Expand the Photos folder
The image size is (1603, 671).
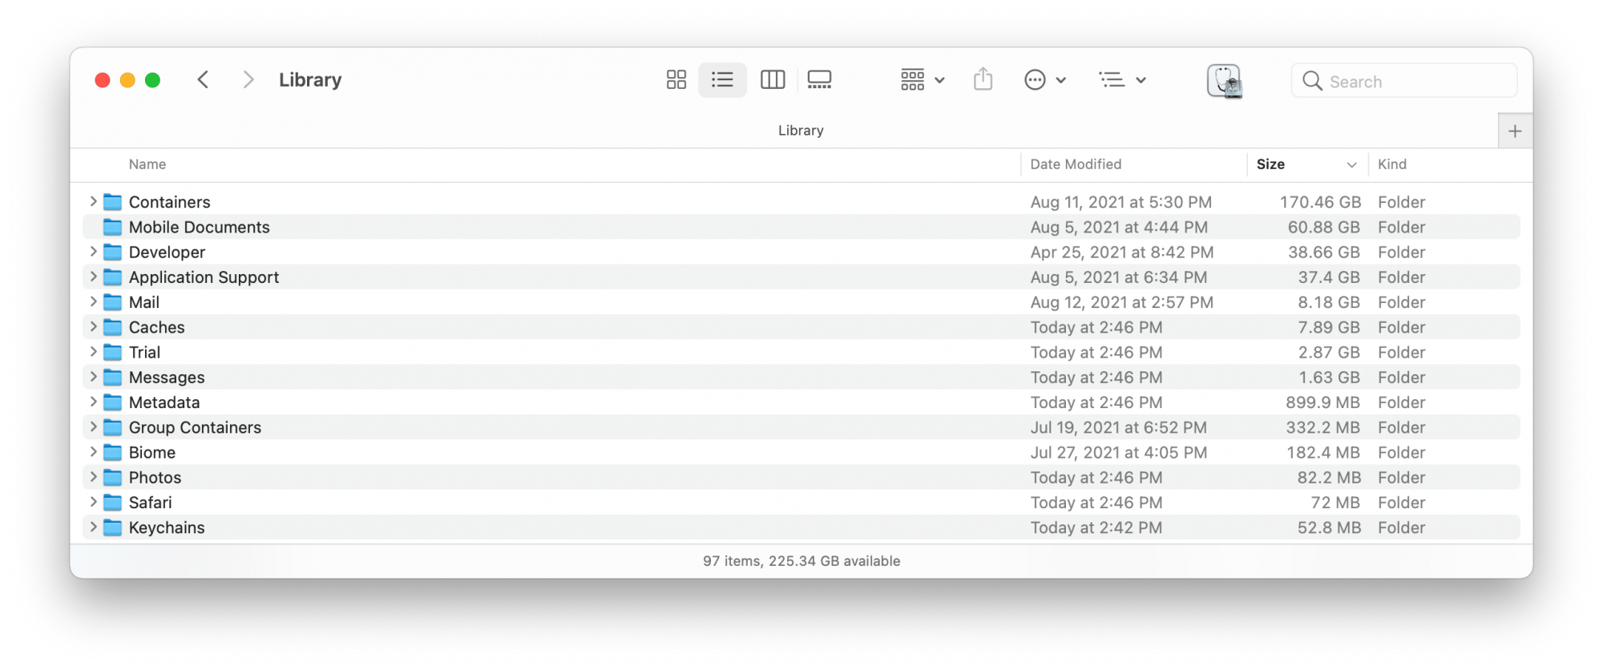coord(93,477)
